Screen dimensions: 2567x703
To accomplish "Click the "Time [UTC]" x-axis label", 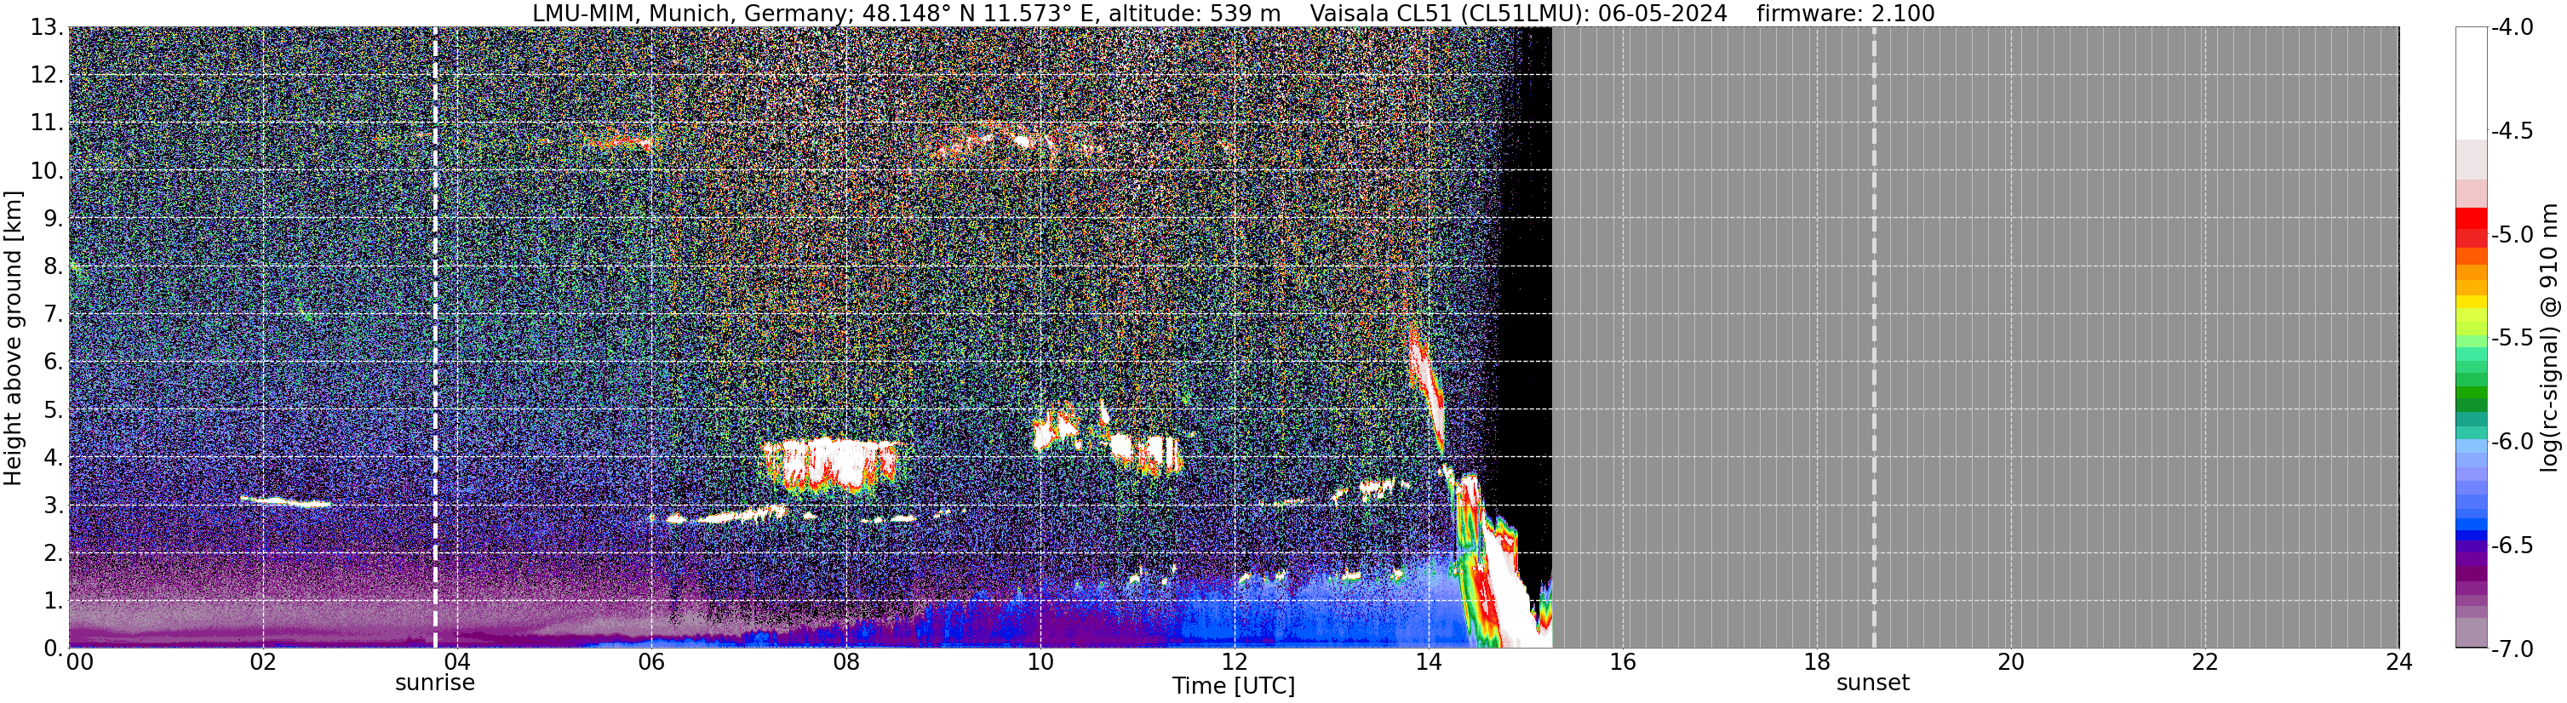I will (x=1234, y=686).
